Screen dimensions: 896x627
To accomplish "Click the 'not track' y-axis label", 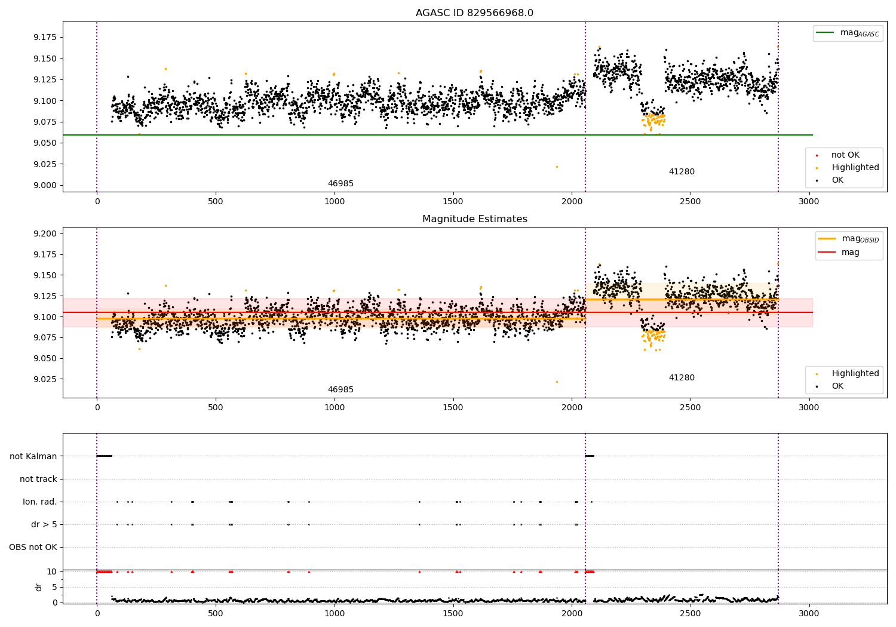I will 38,479.
